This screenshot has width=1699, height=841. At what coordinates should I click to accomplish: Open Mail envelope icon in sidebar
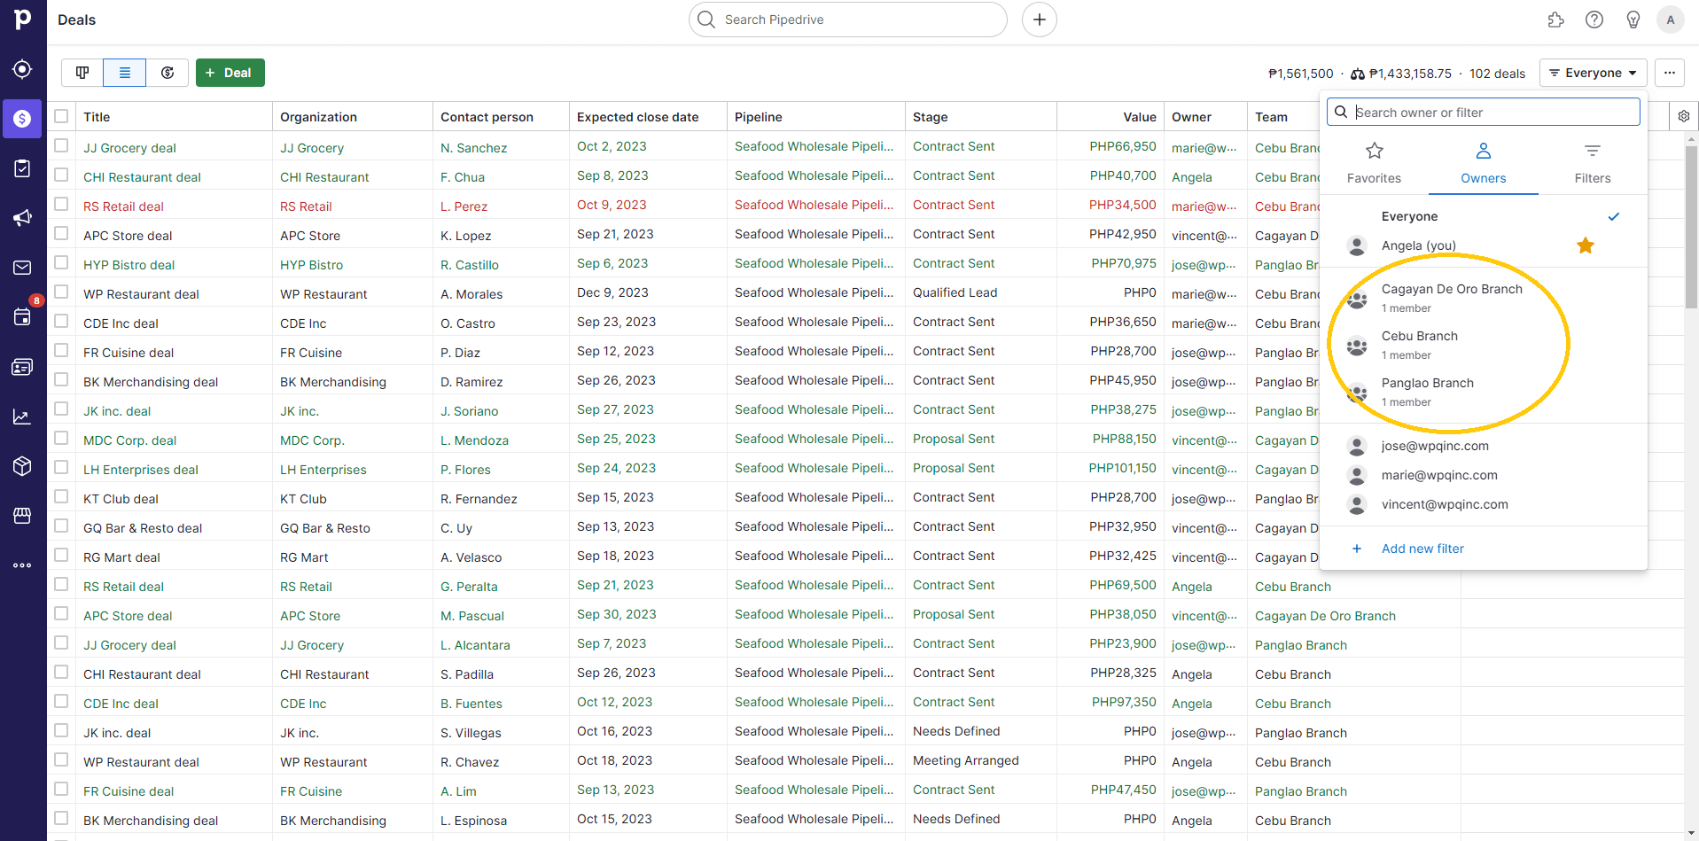tap(23, 268)
